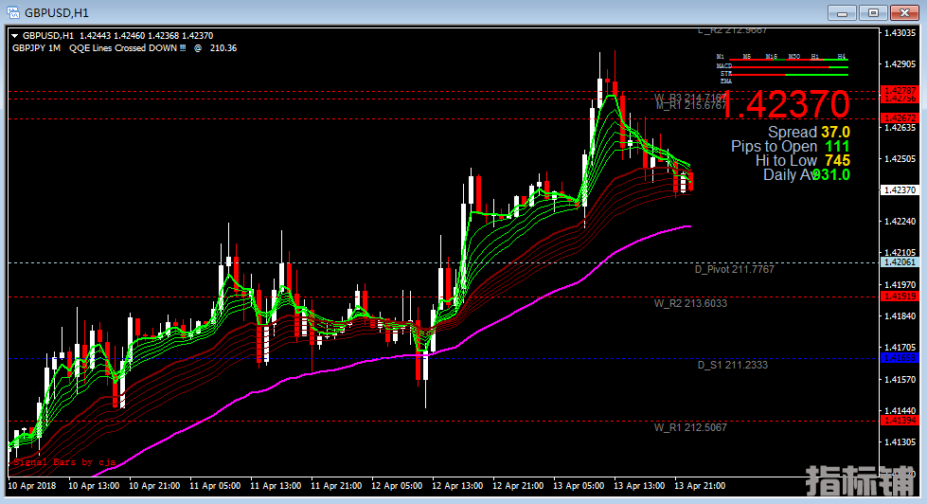This screenshot has height=504, width=927.
Task: Select the Hi to Low 745 readout
Action: point(803,160)
